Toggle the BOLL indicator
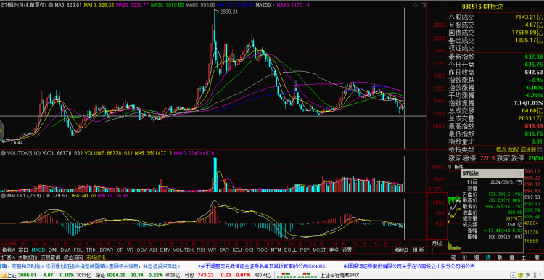 pyautogui.click(x=290, y=250)
